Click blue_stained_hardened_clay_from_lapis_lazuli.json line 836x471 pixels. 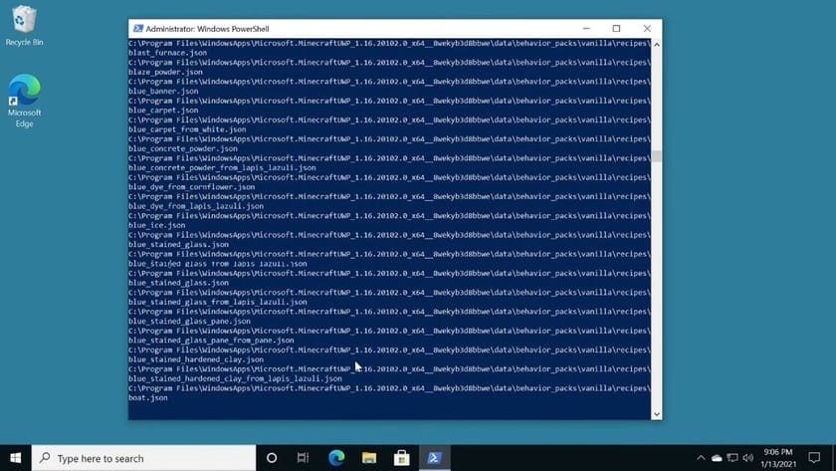[x=235, y=378]
